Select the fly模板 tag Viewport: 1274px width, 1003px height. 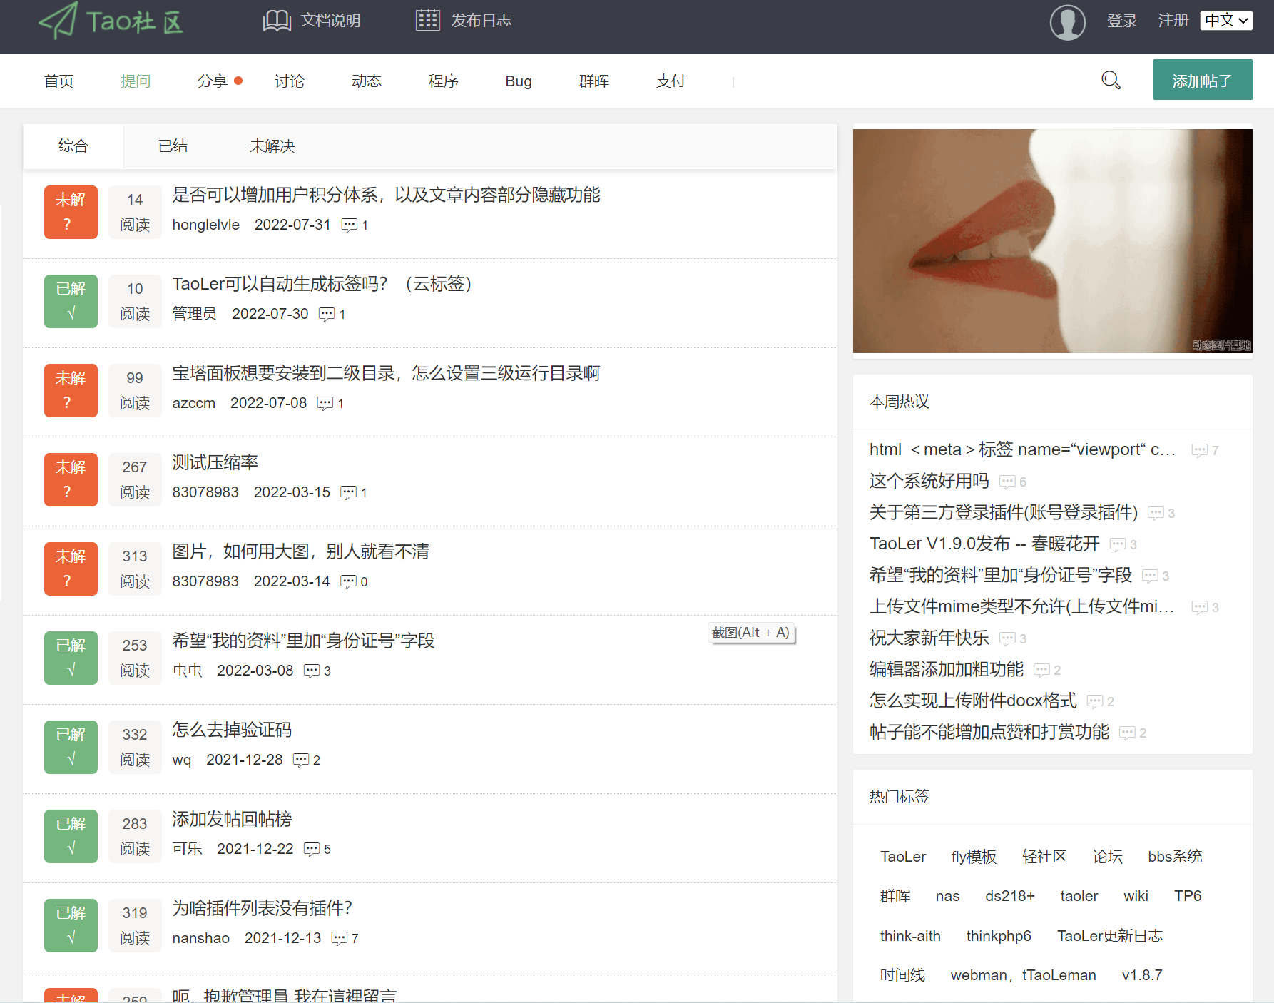(x=974, y=857)
